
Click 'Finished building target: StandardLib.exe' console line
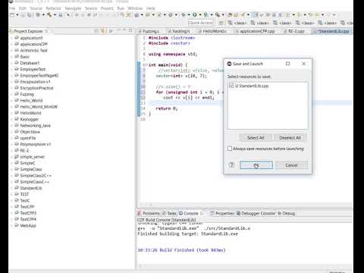(x=187, y=234)
